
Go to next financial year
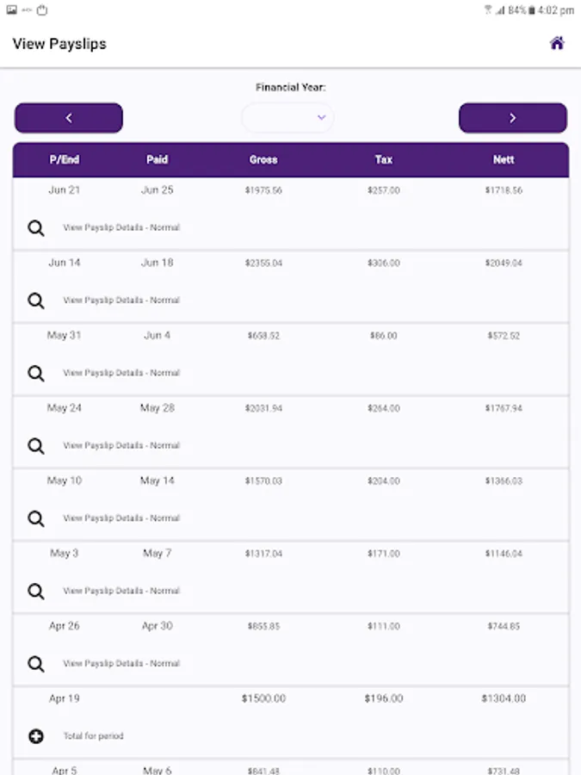(512, 118)
